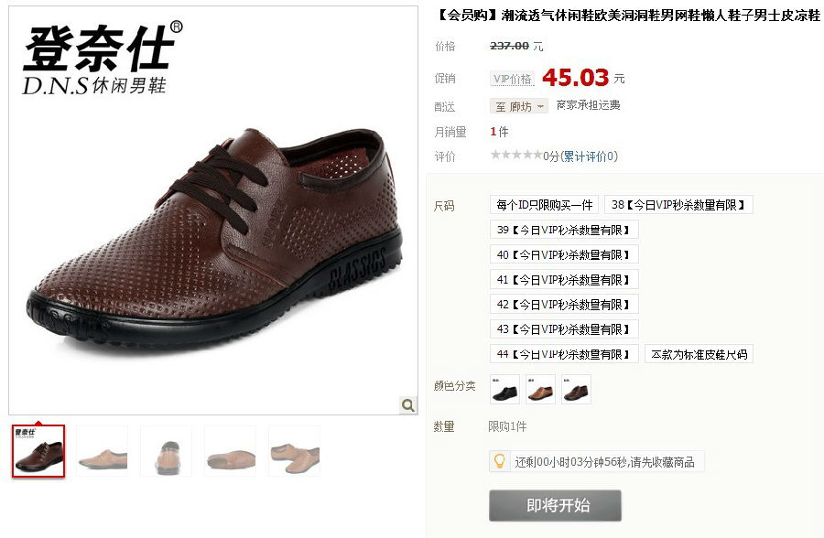Open the 廊坊 delivery location dropdown
This screenshot has width=824, height=538.
point(519,107)
